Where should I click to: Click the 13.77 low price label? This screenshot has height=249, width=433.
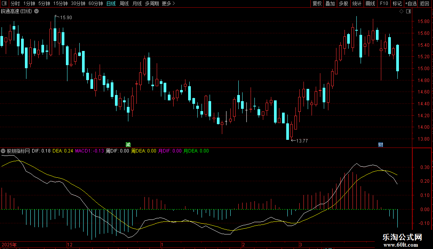coord(302,141)
